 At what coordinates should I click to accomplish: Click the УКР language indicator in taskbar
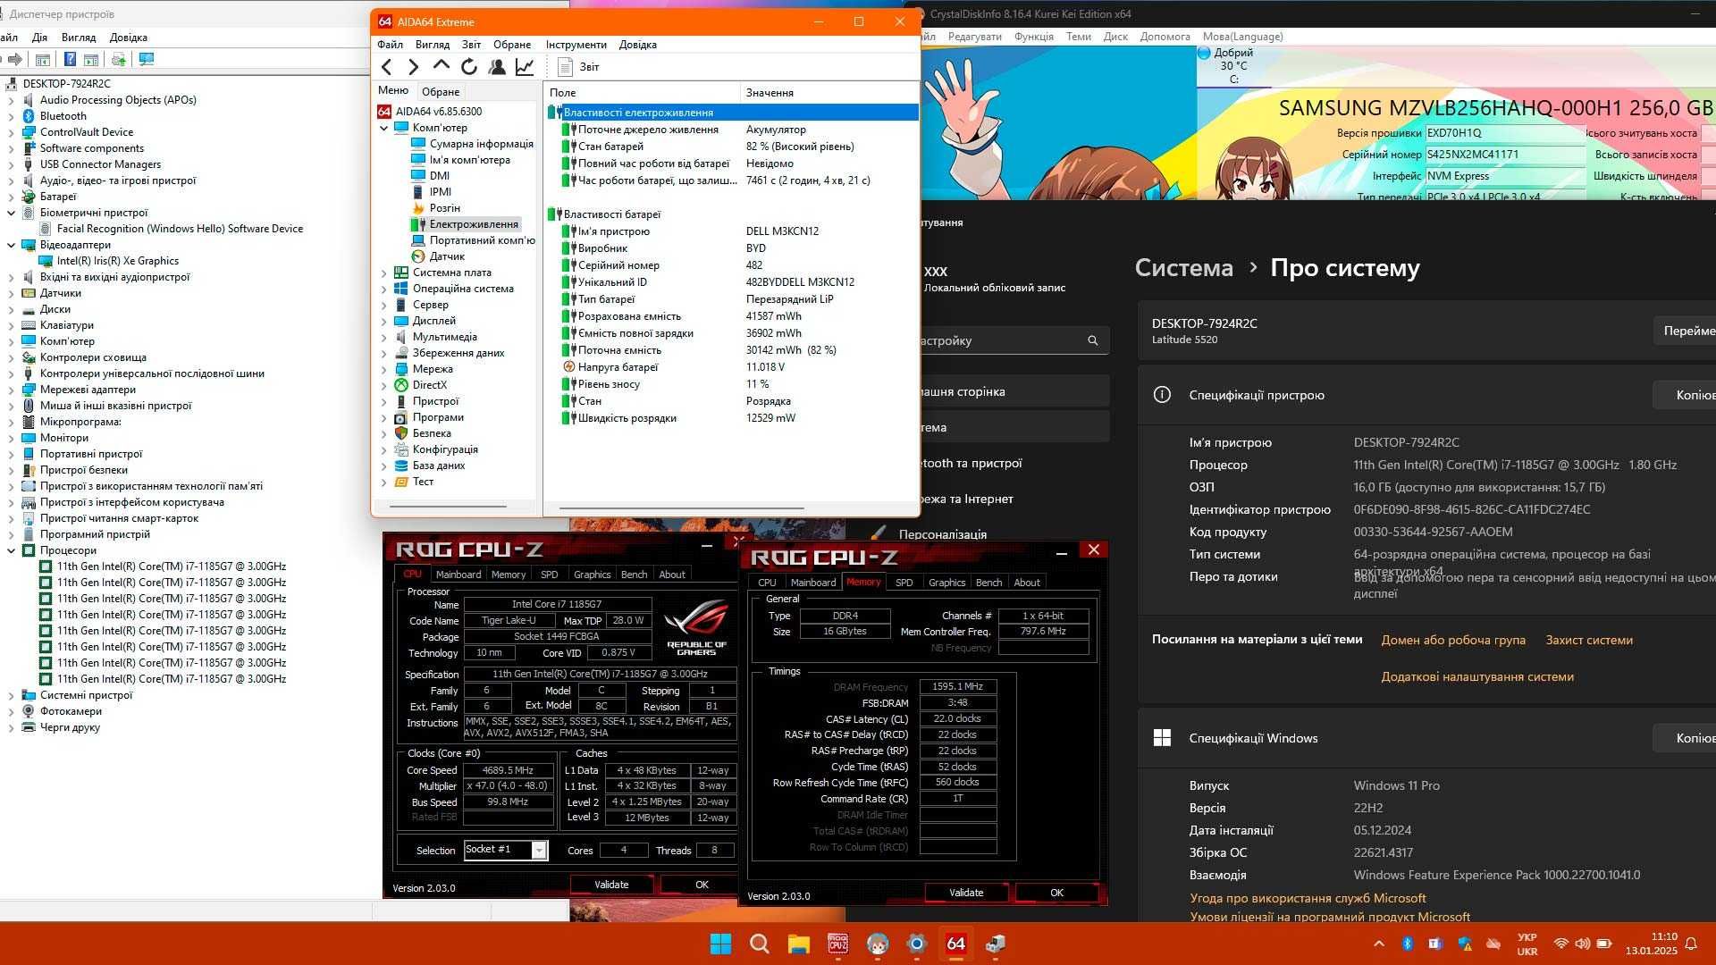pos(1527,944)
